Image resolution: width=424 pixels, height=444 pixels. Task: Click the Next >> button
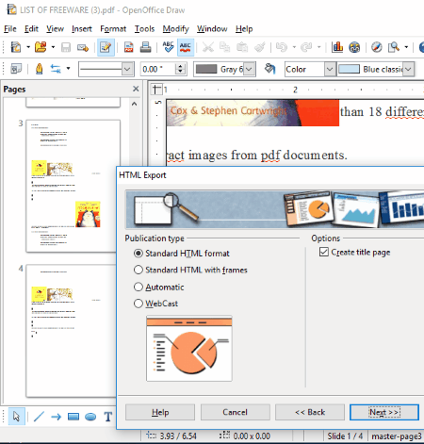coord(384,412)
